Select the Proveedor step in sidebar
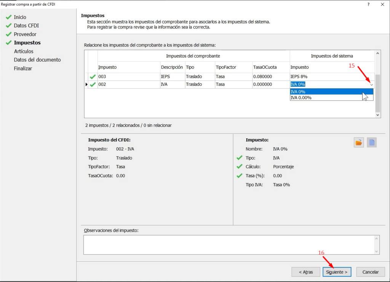Viewport: 390px width, 282px height. point(25,34)
